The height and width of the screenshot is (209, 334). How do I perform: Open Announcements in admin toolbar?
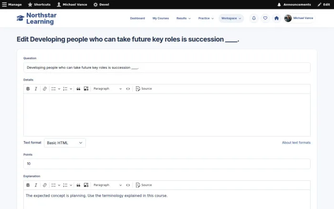pyautogui.click(x=294, y=4)
